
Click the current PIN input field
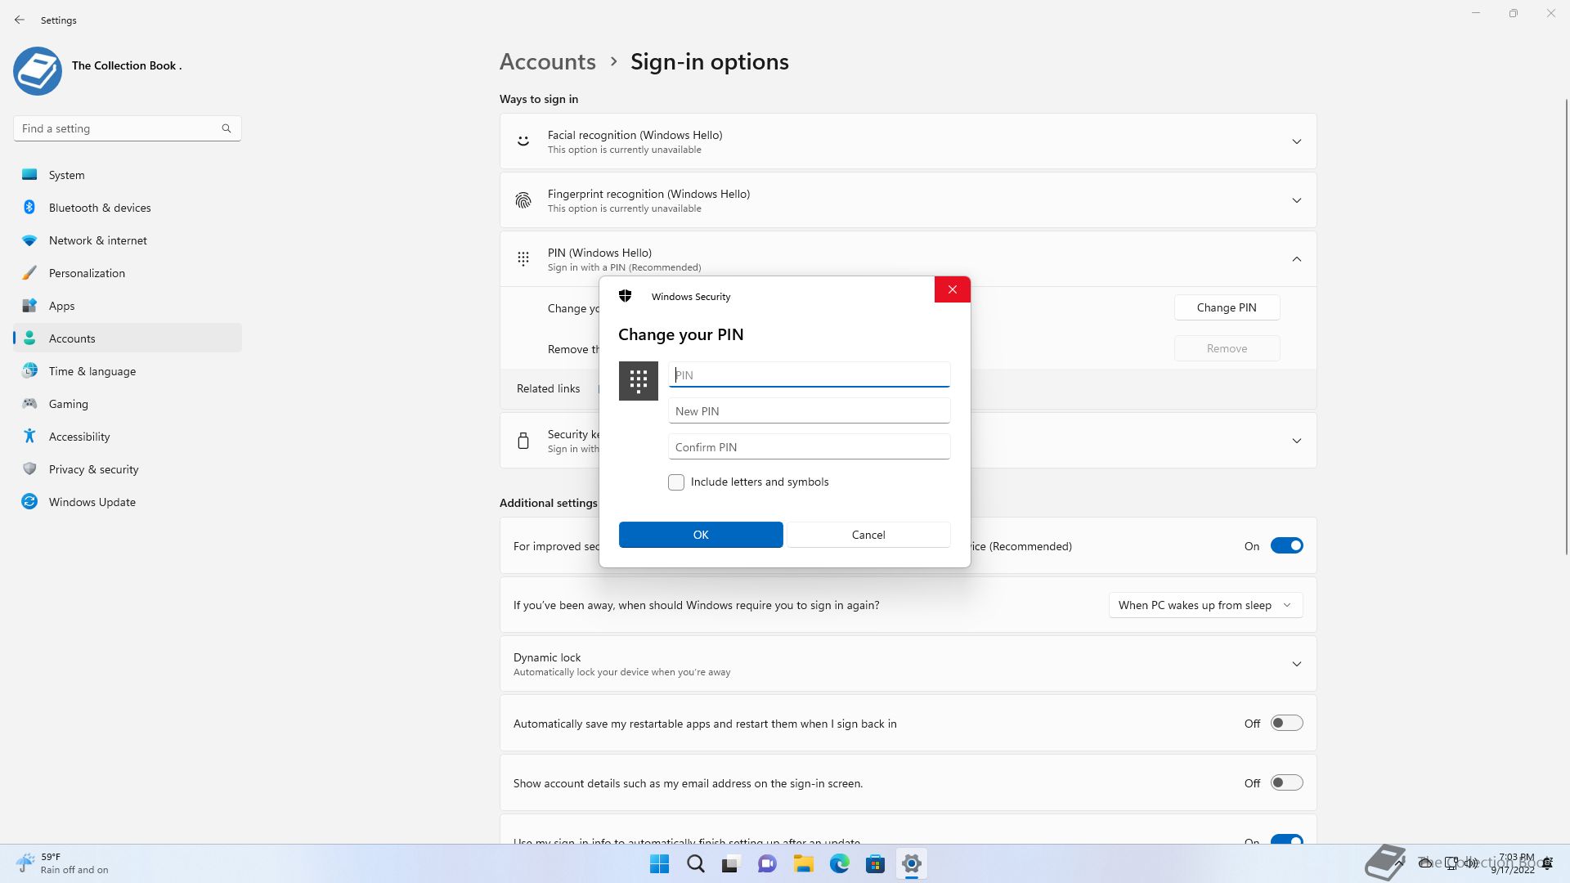pyautogui.click(x=809, y=374)
